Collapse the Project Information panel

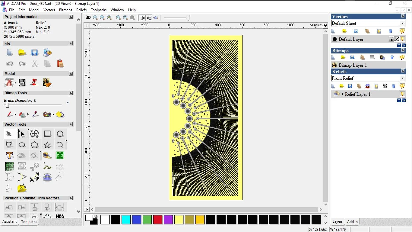tap(71, 17)
